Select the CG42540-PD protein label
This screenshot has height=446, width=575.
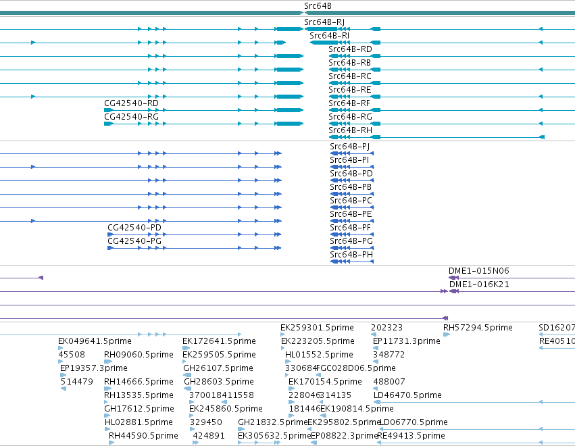click(x=134, y=228)
